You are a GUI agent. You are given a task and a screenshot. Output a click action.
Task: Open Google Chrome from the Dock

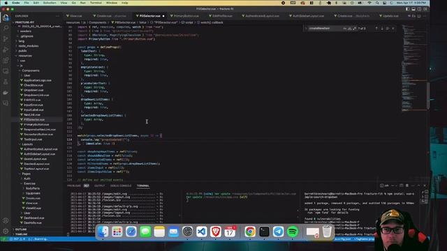[250, 231]
